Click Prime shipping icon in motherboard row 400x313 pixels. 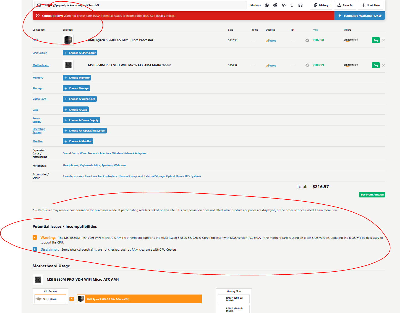click(271, 66)
